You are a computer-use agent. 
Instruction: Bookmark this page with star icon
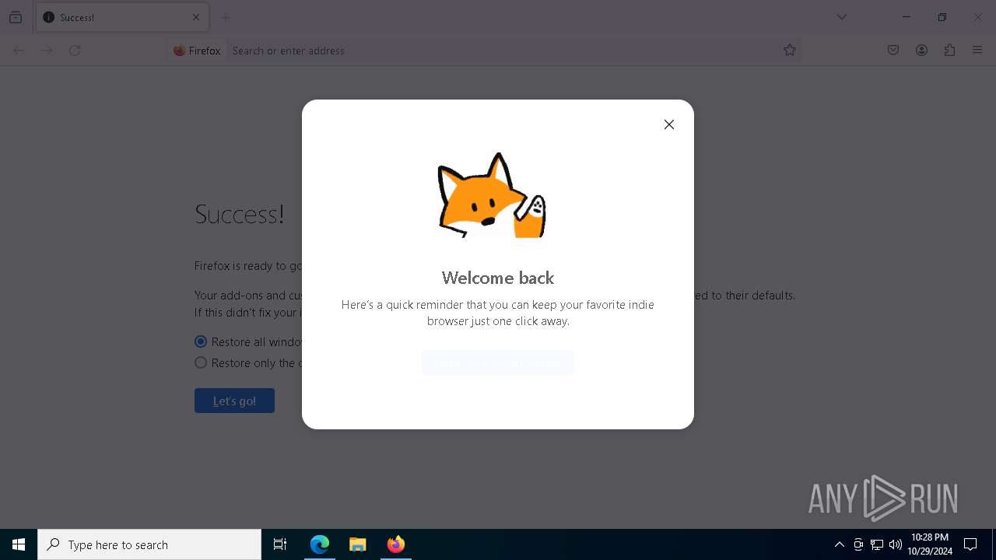click(790, 51)
